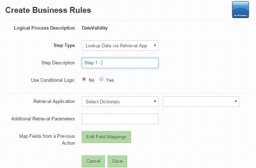
Task: Select the Yes radio button
Action: pos(101,79)
